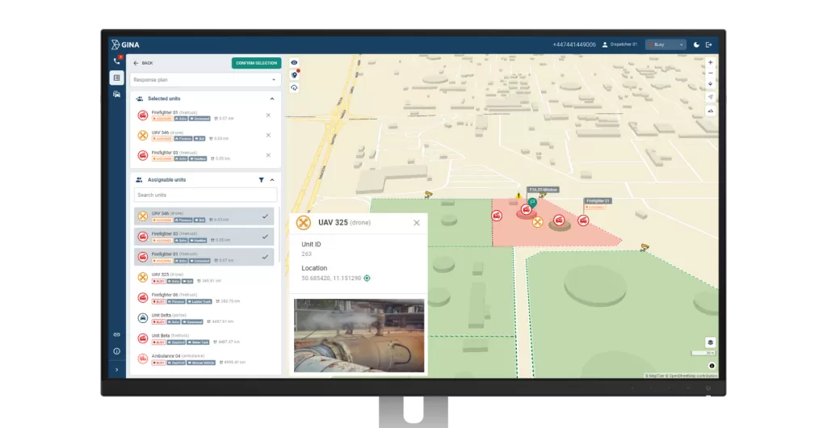Focus the Search units field
Image resolution: width=827 pixels, height=428 pixels.
pyautogui.click(x=205, y=195)
